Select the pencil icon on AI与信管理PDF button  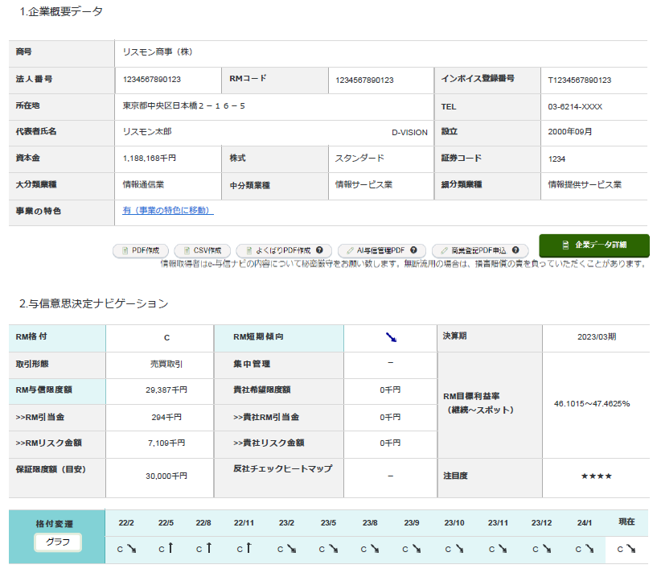(350, 250)
